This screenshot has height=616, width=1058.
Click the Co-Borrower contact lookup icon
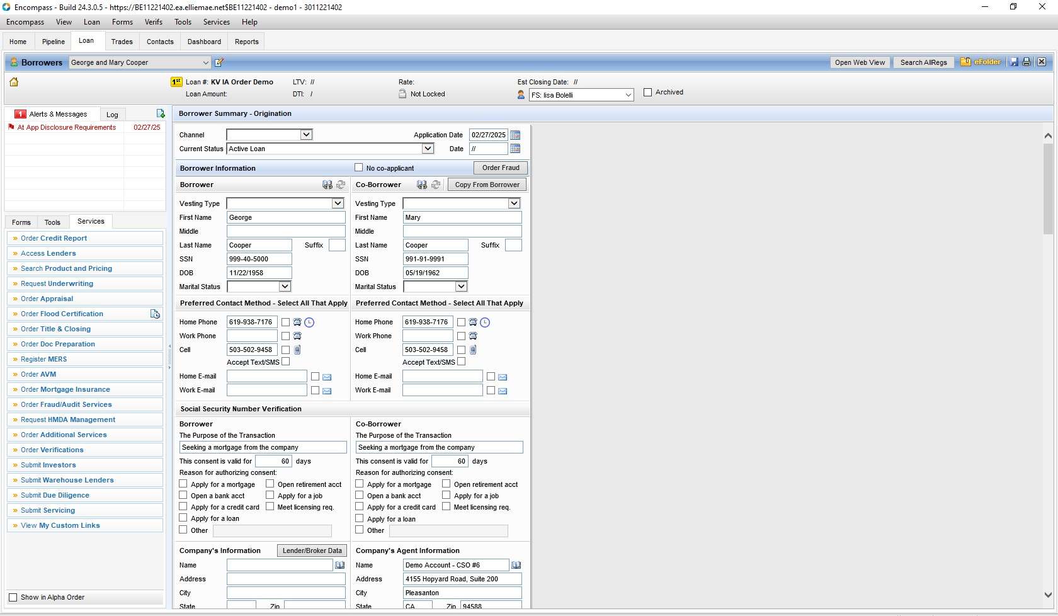point(422,185)
